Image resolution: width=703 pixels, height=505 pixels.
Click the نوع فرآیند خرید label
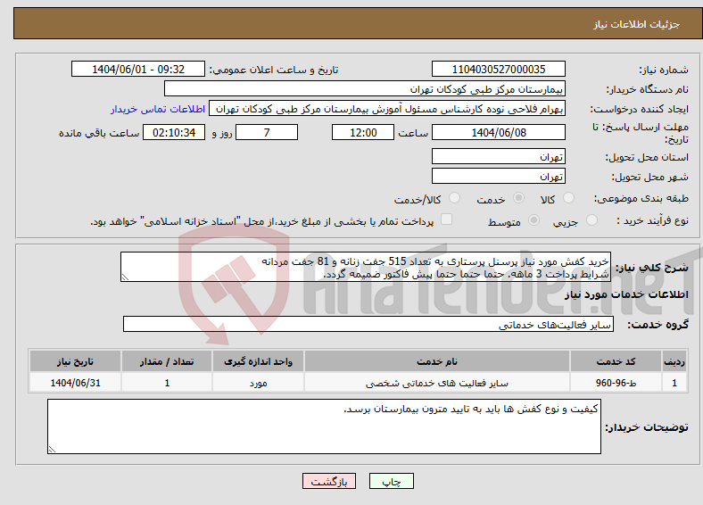[652, 220]
